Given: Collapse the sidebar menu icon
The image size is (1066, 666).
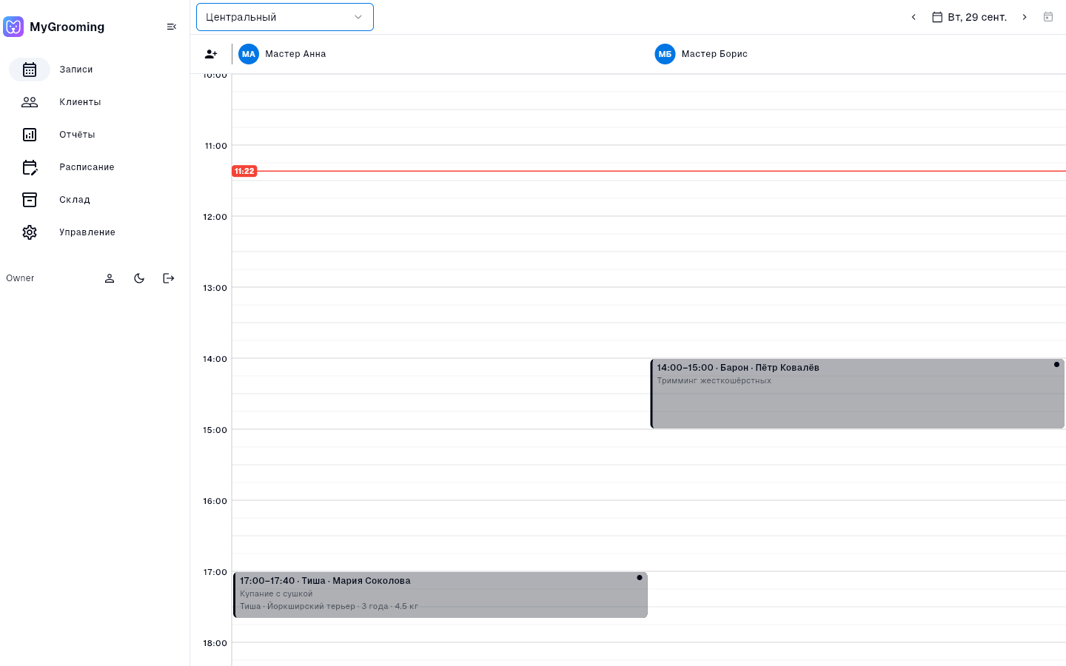Looking at the screenshot, I should coord(172,27).
